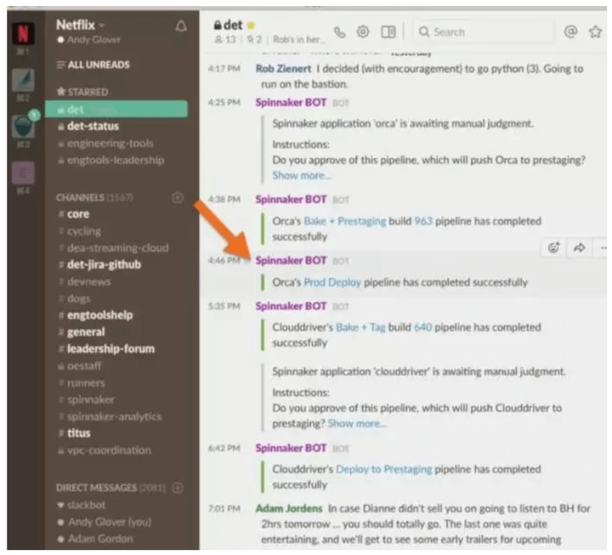Click the det channel title
612x555 pixels.
coord(233,25)
